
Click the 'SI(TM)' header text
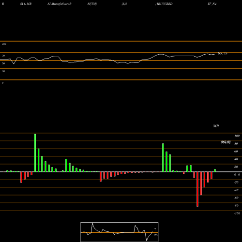pos(92,4)
